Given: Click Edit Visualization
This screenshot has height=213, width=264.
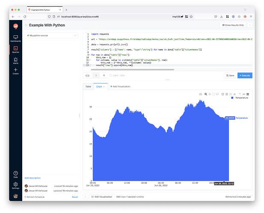Looking at the screenshot, I should (x=102, y=197).
